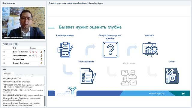Open the Общий chat tab
The height and width of the screenshot is (108, 192).
[x=7, y=74]
